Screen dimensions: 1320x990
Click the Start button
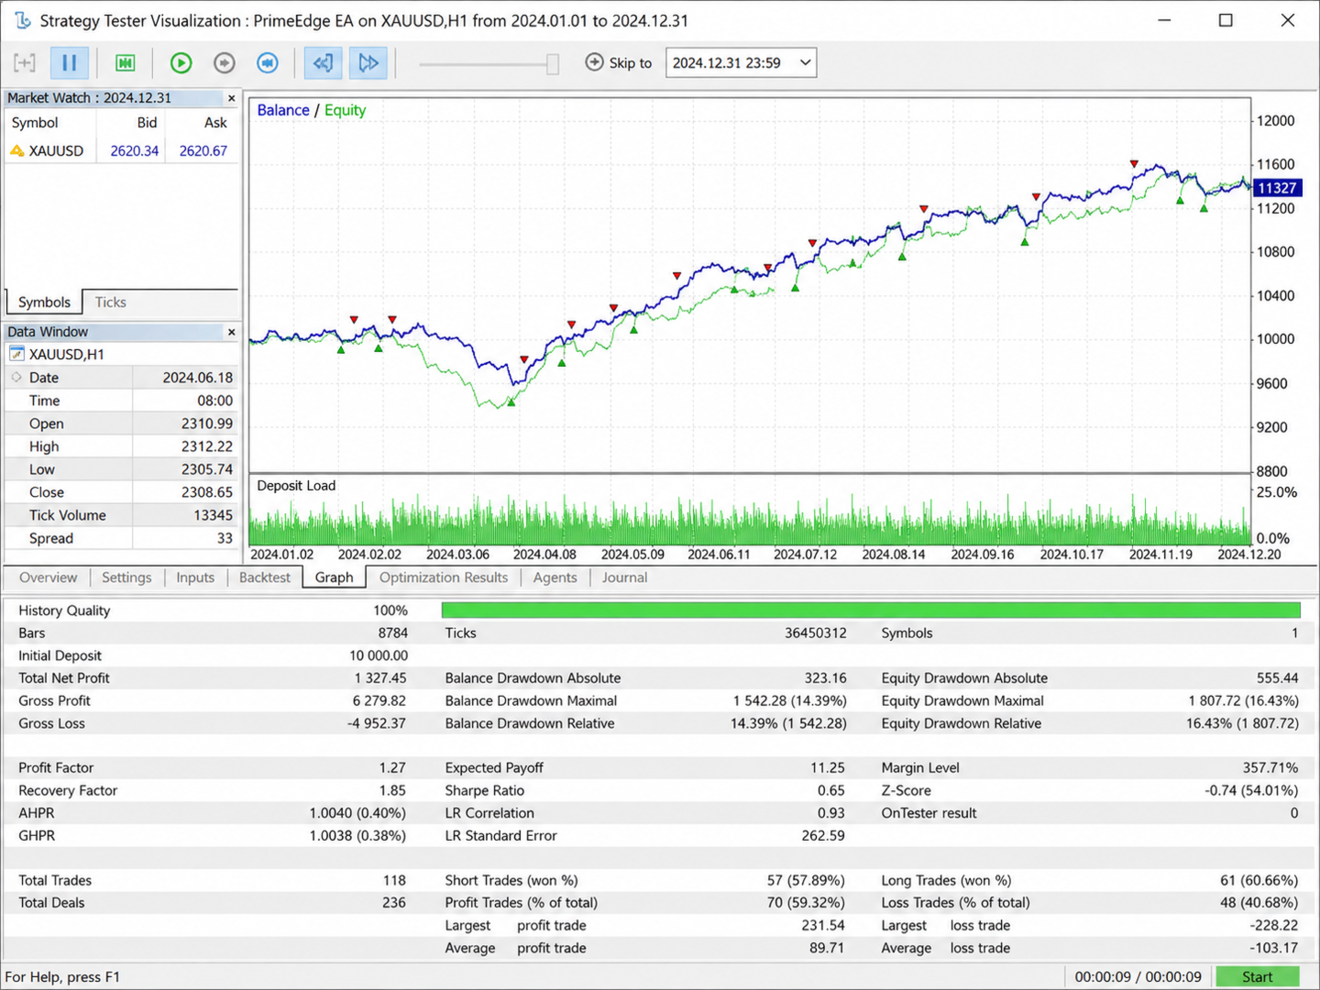coord(1257,977)
